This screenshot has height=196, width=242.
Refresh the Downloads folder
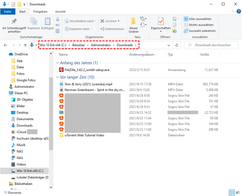click(x=177, y=45)
